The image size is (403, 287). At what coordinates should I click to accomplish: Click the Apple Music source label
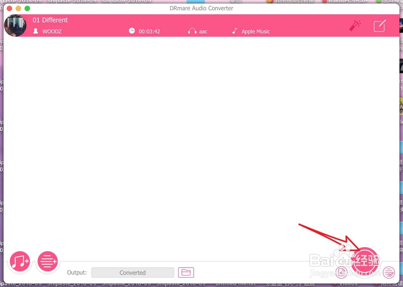point(256,31)
